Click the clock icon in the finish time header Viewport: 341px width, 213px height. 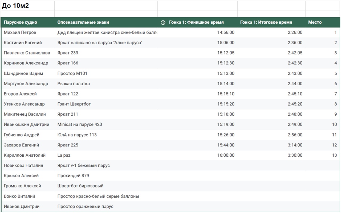pos(163,23)
